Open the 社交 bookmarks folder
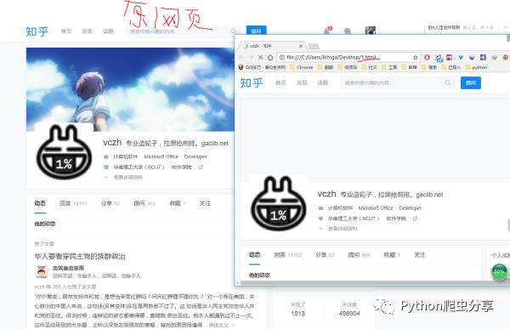The width and height of the screenshot is (510, 329). [x=369, y=67]
